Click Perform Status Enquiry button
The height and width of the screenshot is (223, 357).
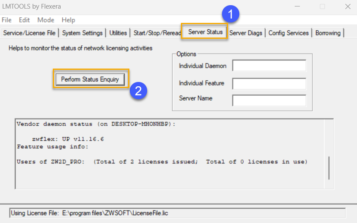[90, 79]
